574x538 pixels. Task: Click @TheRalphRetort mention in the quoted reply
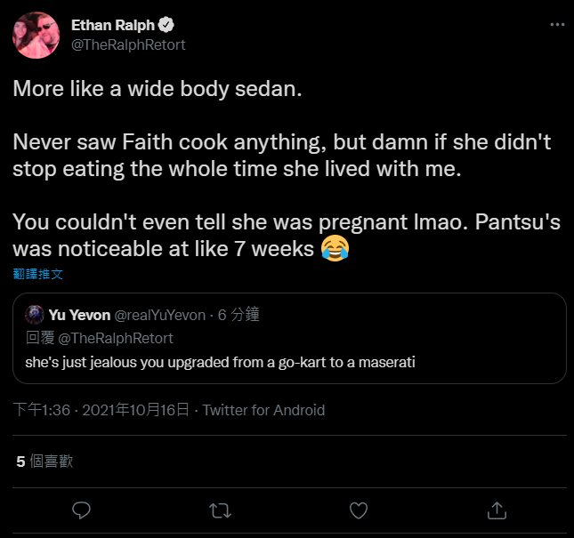[116, 338]
